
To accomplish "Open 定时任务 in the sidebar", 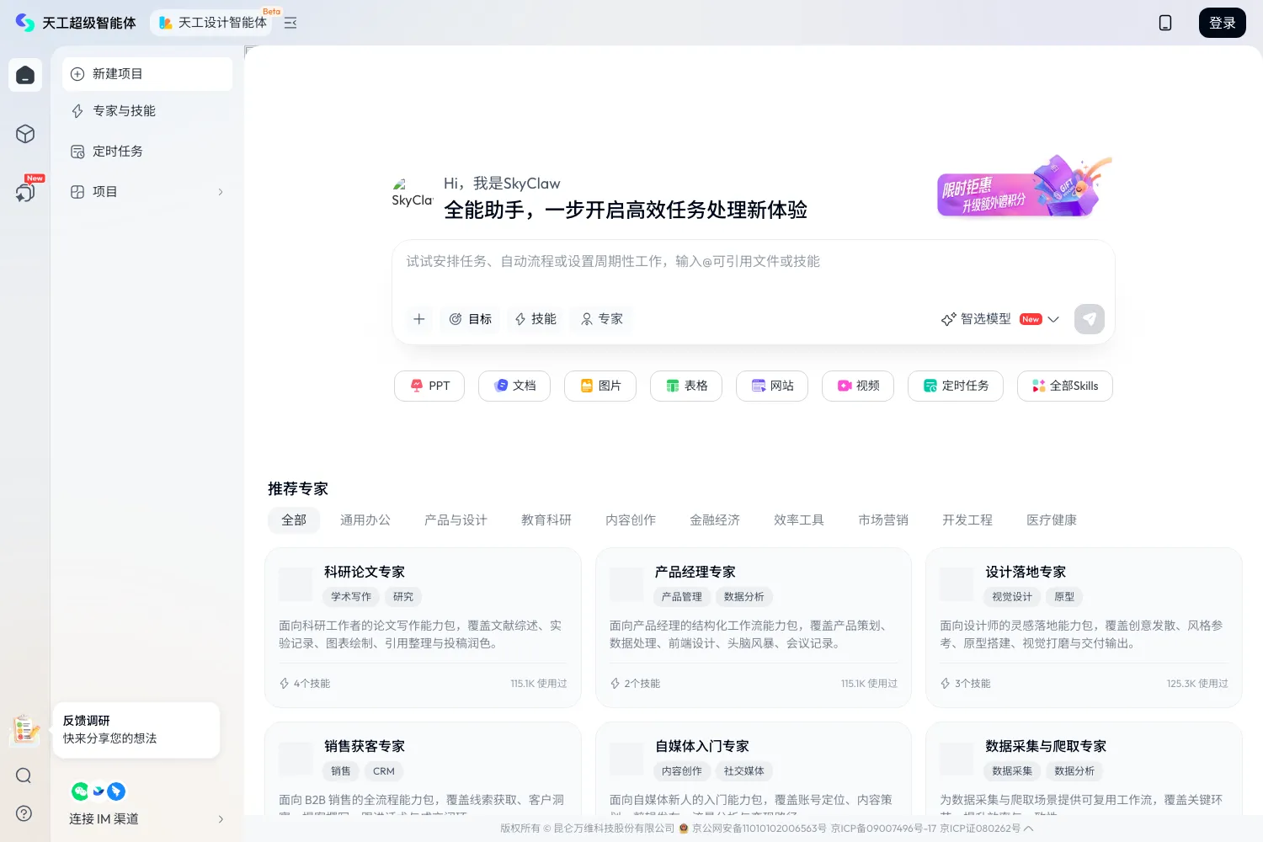I will click(x=147, y=152).
